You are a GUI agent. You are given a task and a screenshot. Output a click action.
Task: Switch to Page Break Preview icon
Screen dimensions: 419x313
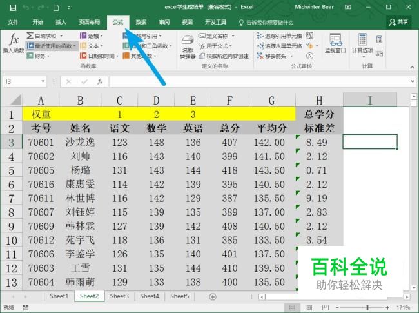click(x=325, y=308)
